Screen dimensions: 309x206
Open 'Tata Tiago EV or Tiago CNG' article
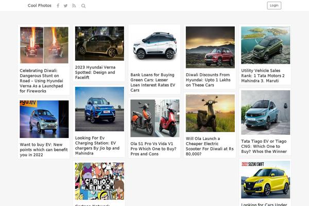coord(264,146)
